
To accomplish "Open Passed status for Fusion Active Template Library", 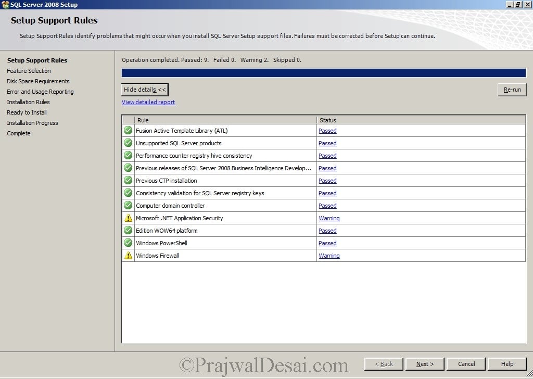I will [x=327, y=131].
